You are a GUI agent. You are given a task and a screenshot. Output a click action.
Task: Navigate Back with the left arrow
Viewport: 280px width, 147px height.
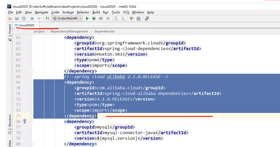point(32,19)
